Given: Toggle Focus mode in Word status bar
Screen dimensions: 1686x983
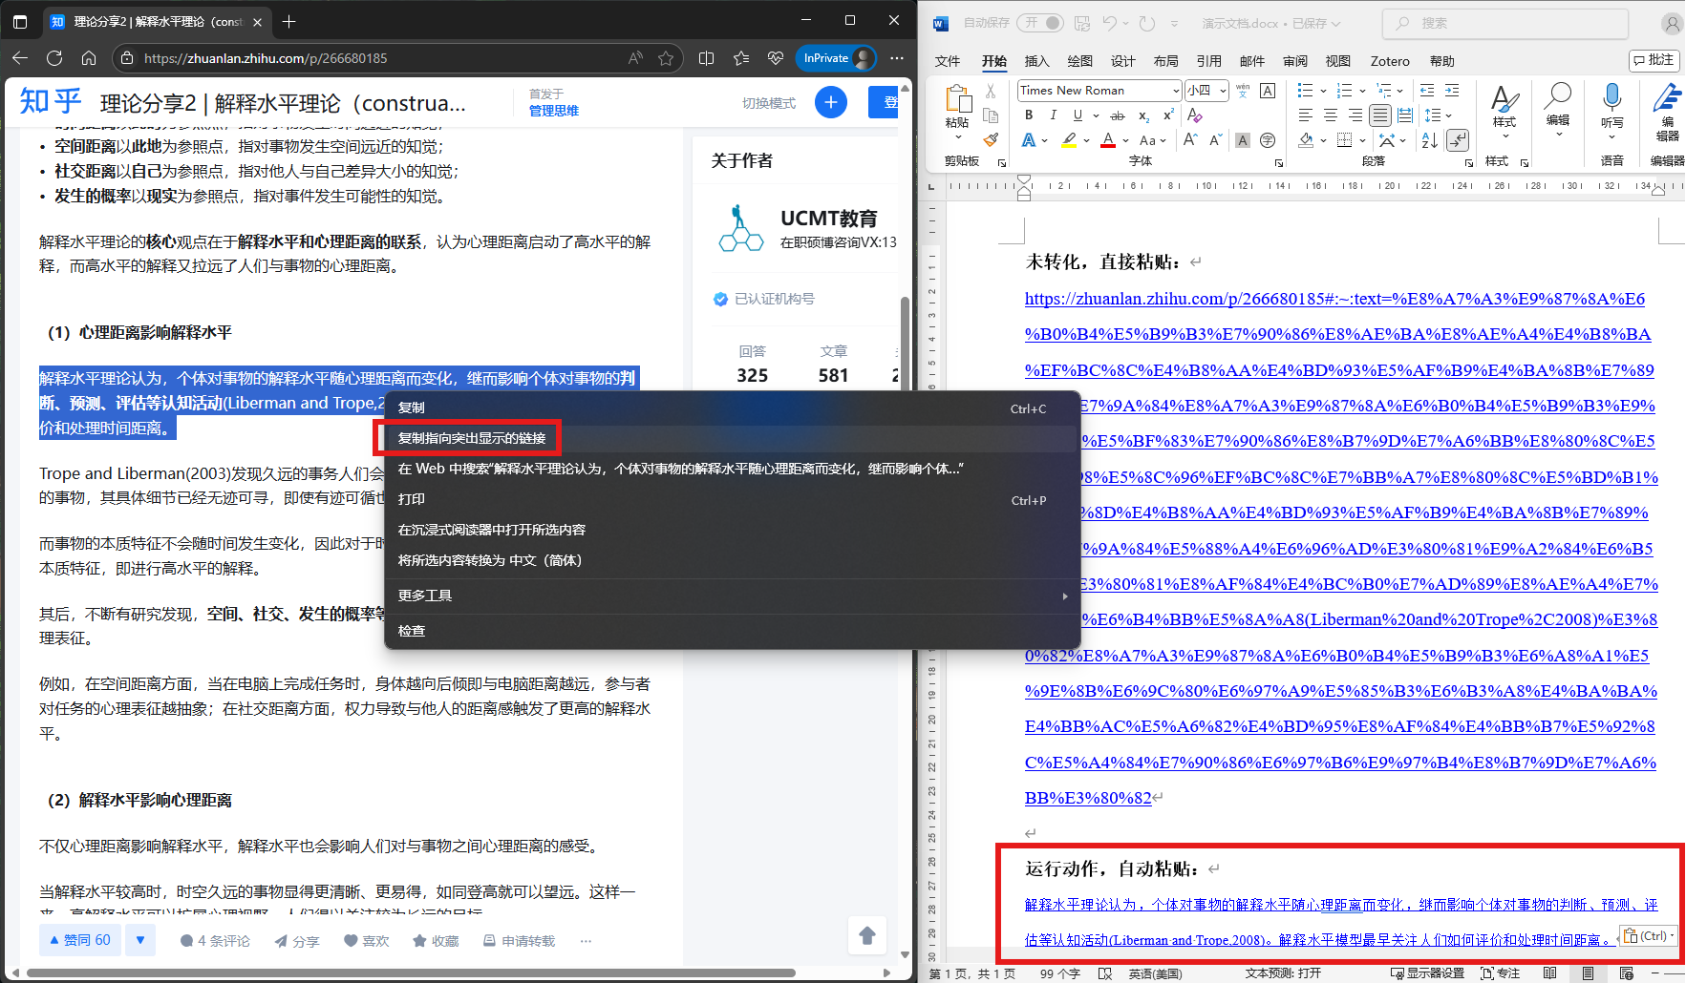Looking at the screenshot, I should tap(1501, 973).
